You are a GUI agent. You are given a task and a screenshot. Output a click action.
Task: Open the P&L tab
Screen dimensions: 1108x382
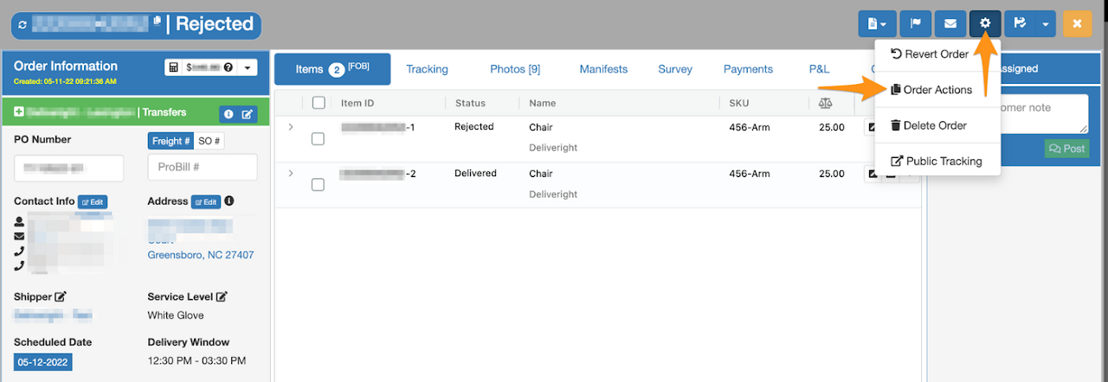(x=819, y=69)
